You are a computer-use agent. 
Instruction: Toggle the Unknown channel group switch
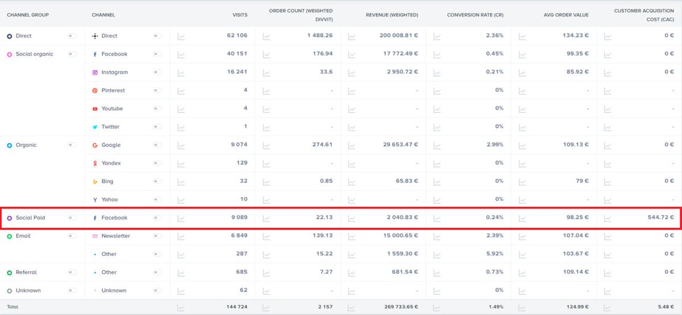[72, 290]
